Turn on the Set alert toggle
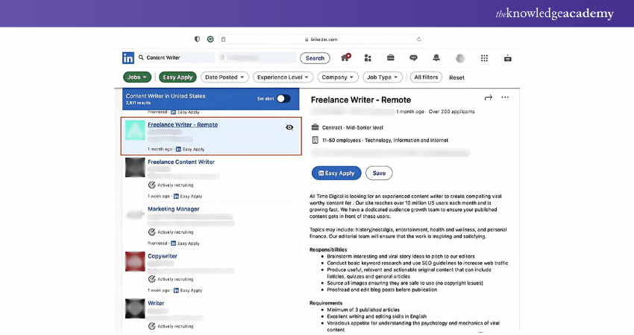The width and height of the screenshot is (634, 335). [283, 98]
